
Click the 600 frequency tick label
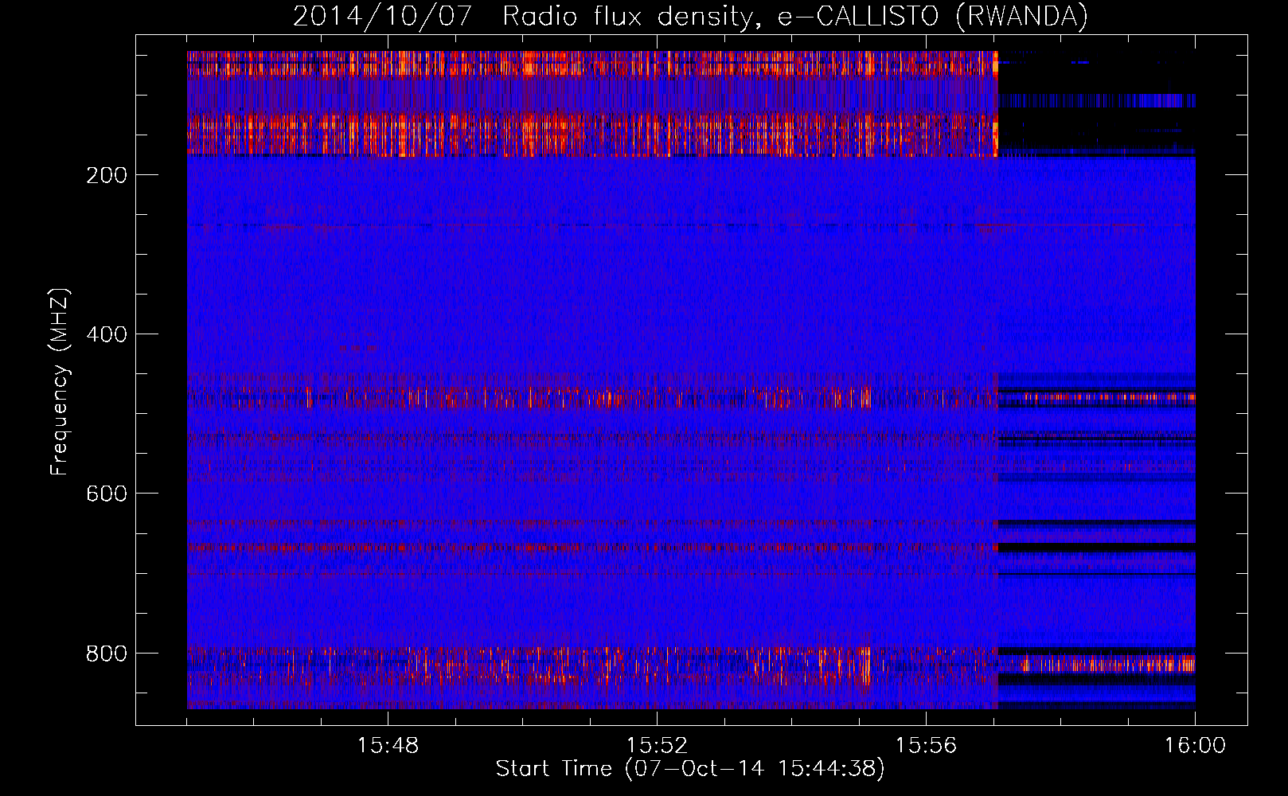click(107, 494)
